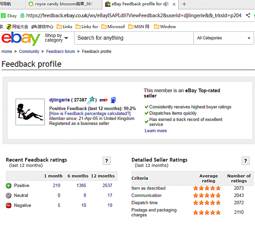Open a new browser tab

click(x=184, y=4)
